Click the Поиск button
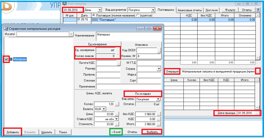Image resolution: width=264 pixels, height=138 pixels. (63, 132)
